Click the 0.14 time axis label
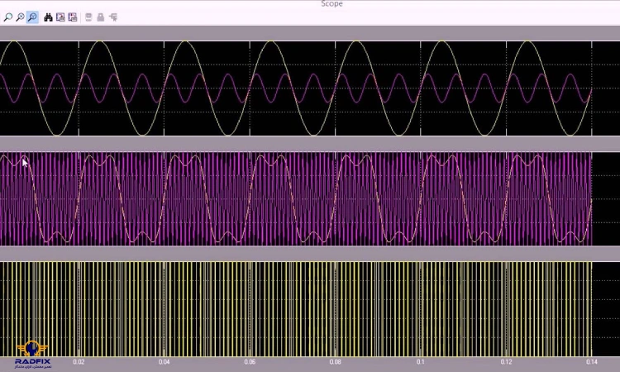This screenshot has width=620, height=372. (x=589, y=361)
